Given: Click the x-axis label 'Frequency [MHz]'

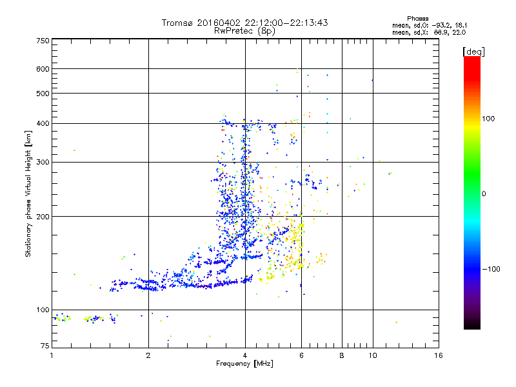Looking at the screenshot, I should click(x=244, y=364).
